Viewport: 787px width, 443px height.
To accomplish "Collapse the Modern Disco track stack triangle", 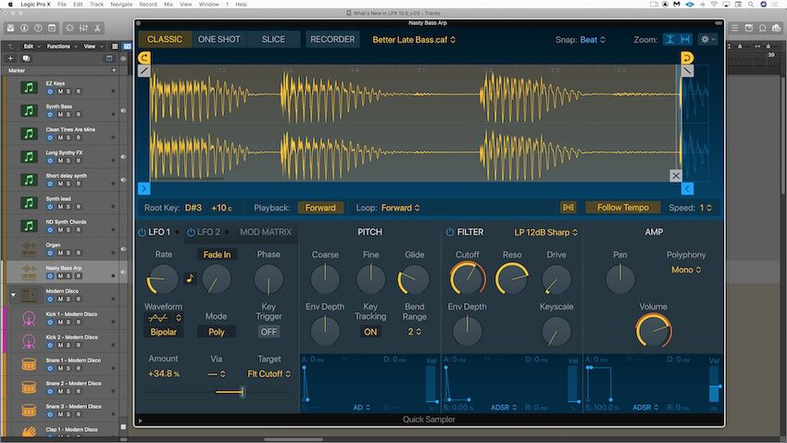I will pos(13,295).
